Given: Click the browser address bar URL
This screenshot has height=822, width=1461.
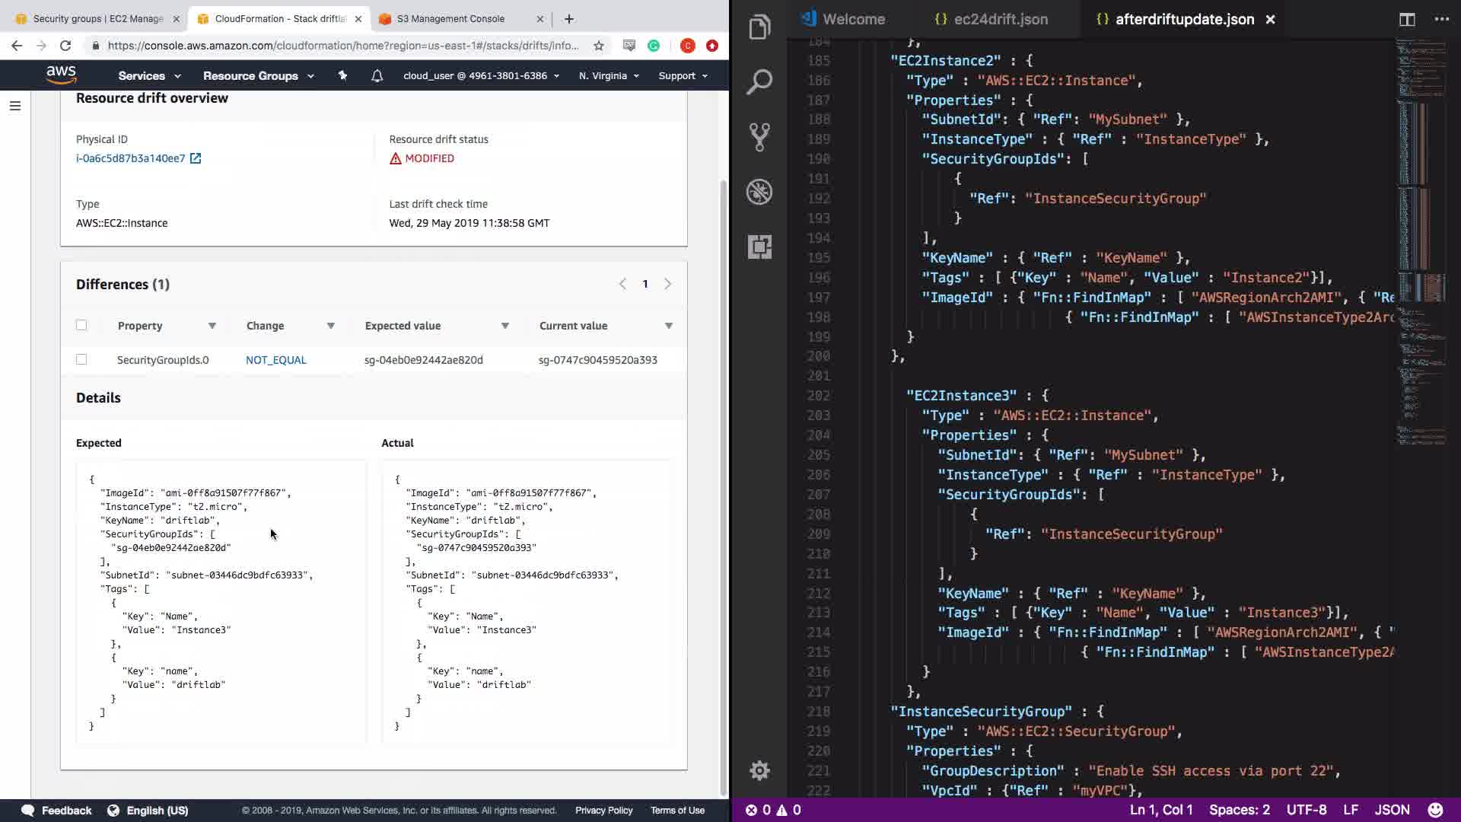Looking at the screenshot, I should tap(342, 46).
